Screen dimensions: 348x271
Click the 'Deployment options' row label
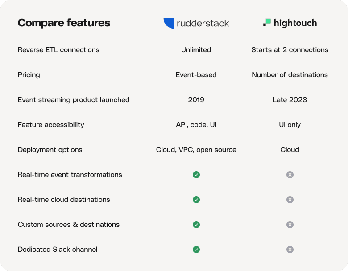[x=50, y=150]
